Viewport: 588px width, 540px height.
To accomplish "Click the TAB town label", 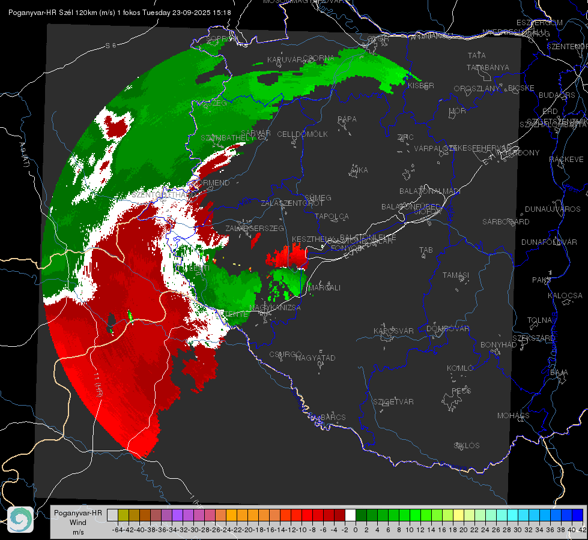I will point(426,250).
